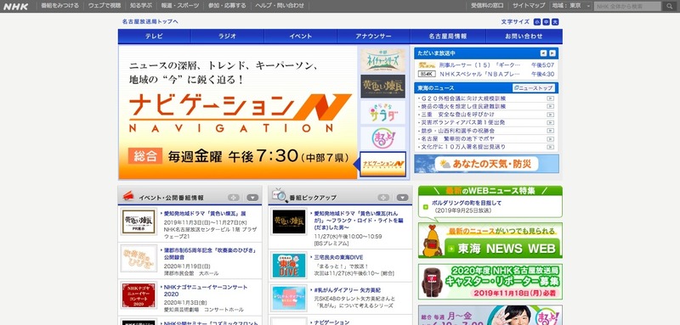Screen dimensions: 680x325
Task: Select the 中部ネイチャーシリーズ carousel thumbnail
Action: (x=383, y=60)
